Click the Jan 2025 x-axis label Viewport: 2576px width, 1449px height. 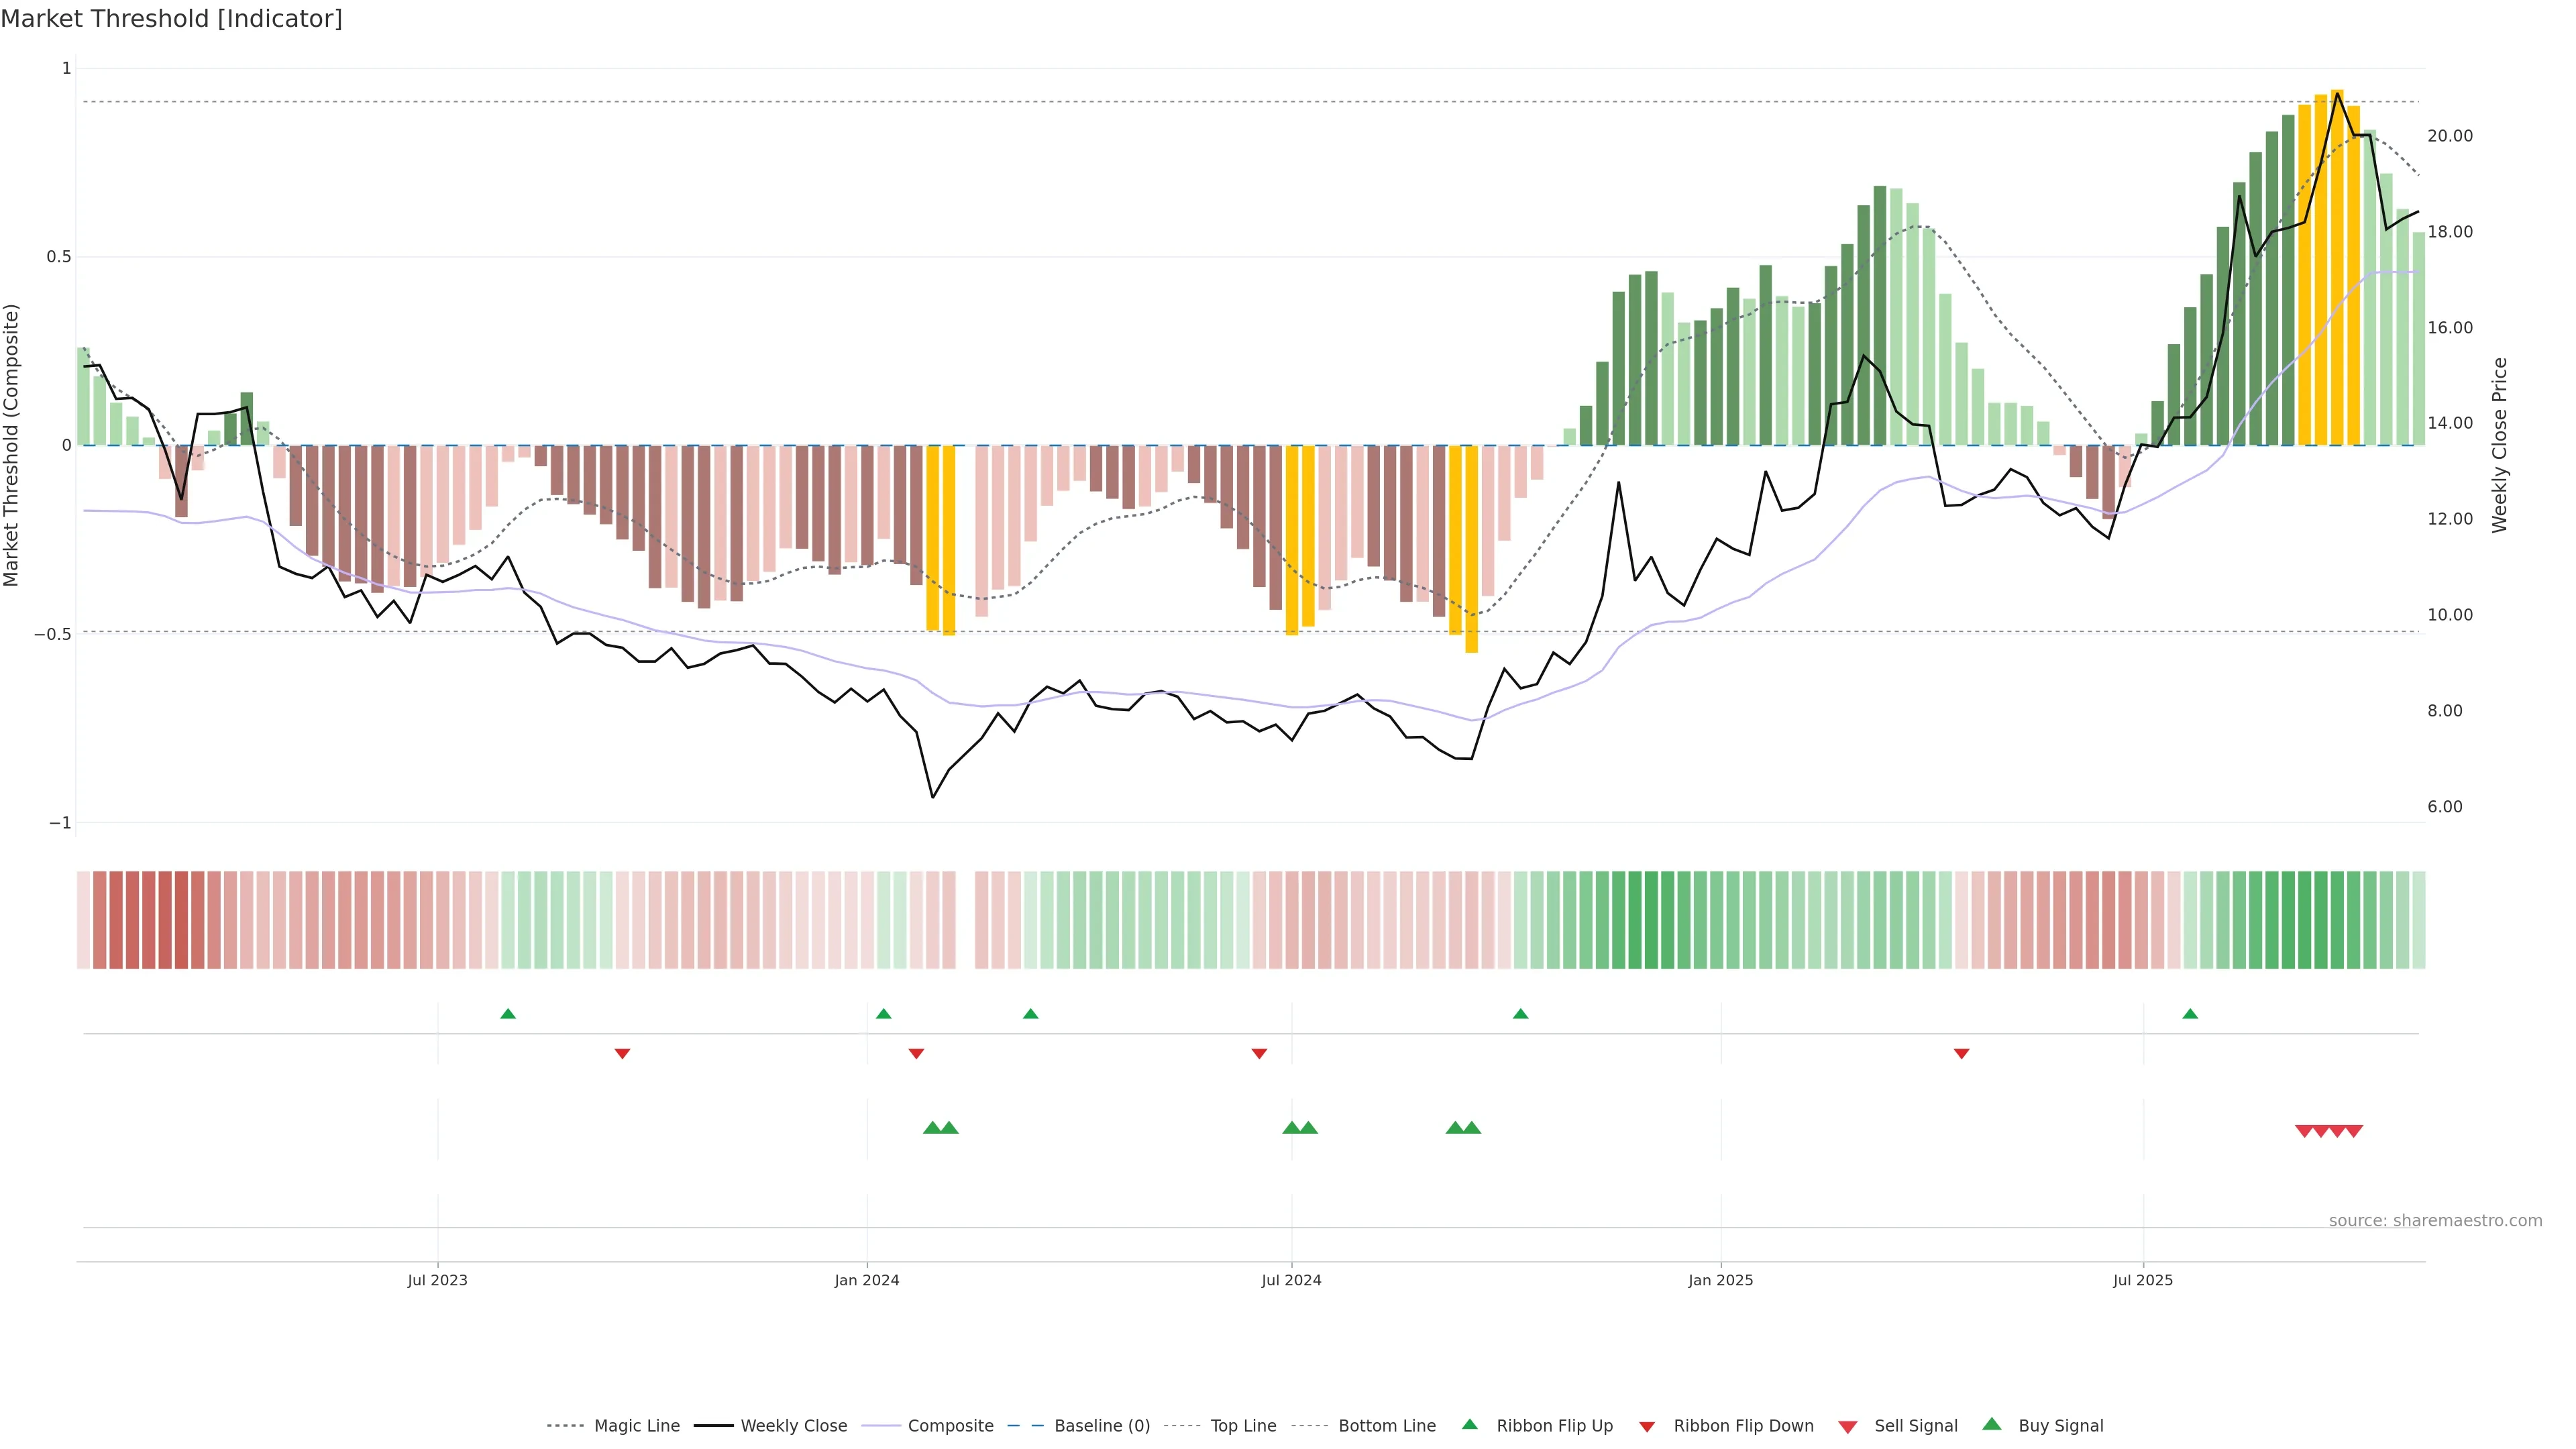point(1720,1280)
